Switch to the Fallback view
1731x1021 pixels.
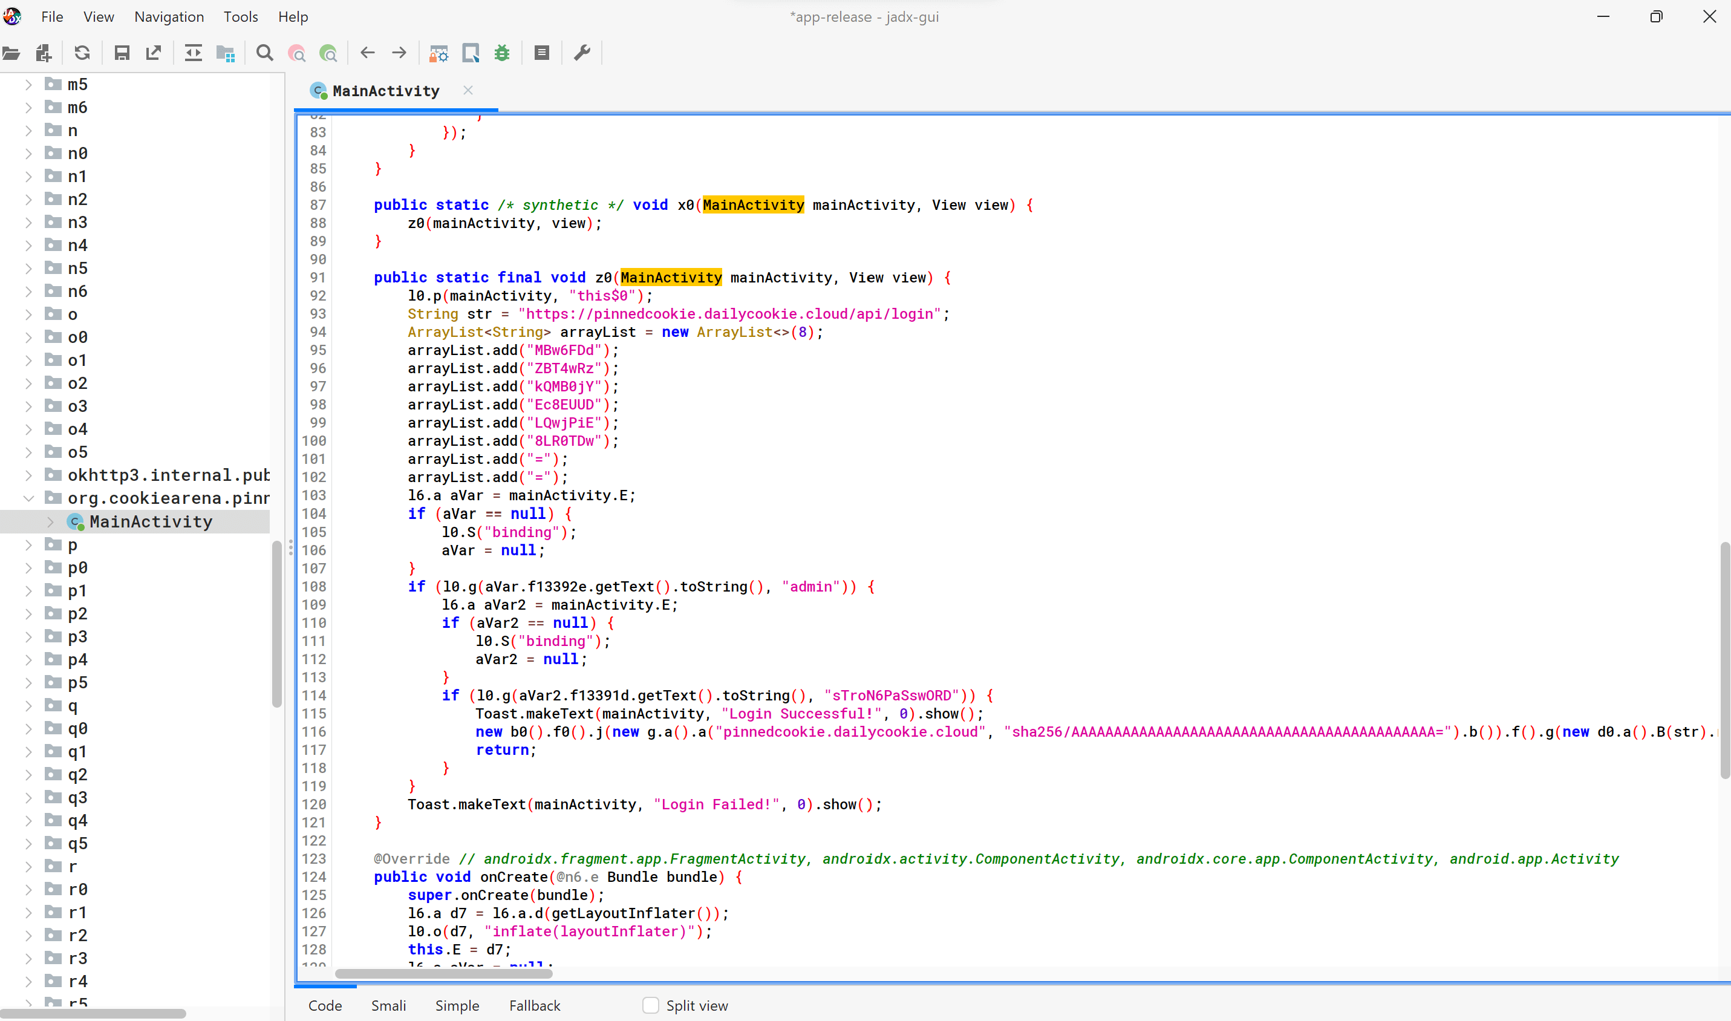[535, 1005]
